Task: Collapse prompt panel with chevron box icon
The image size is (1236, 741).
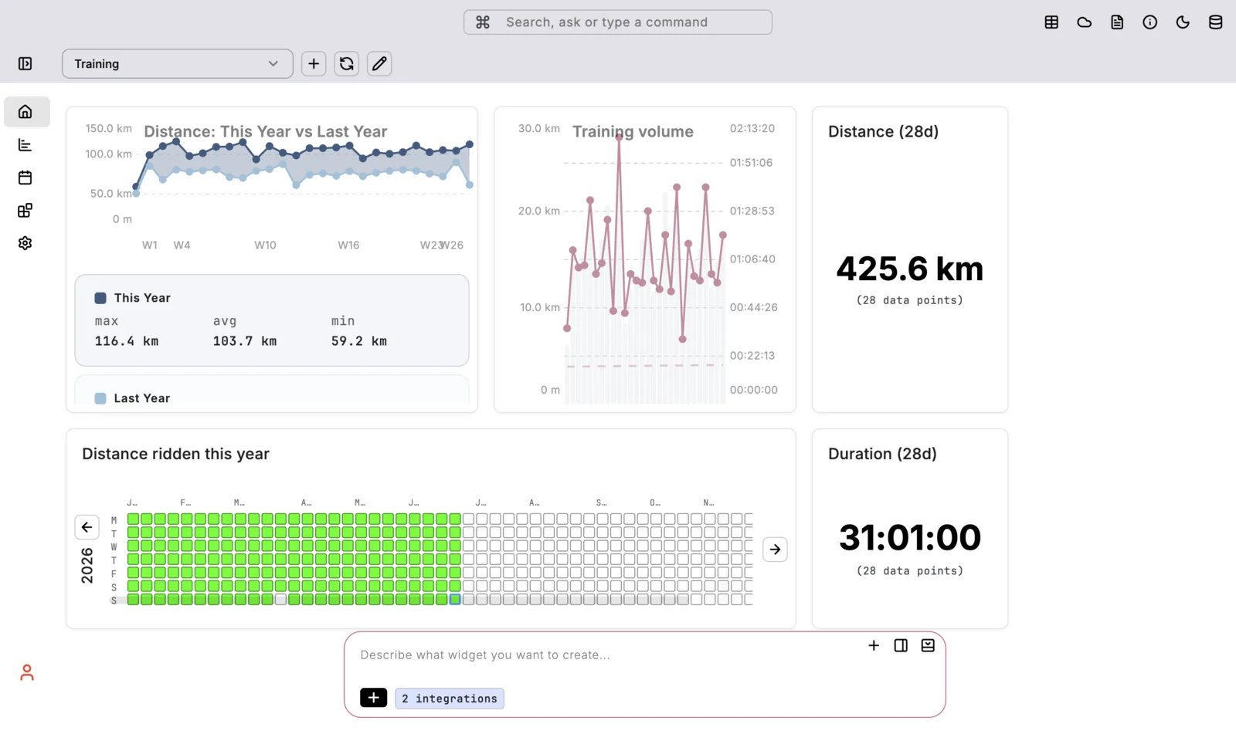Action: click(928, 645)
